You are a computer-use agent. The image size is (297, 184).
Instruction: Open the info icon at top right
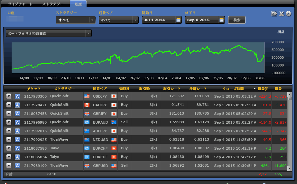288,13
